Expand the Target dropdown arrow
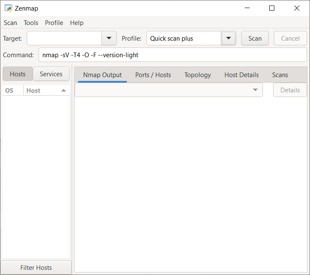 coord(109,38)
